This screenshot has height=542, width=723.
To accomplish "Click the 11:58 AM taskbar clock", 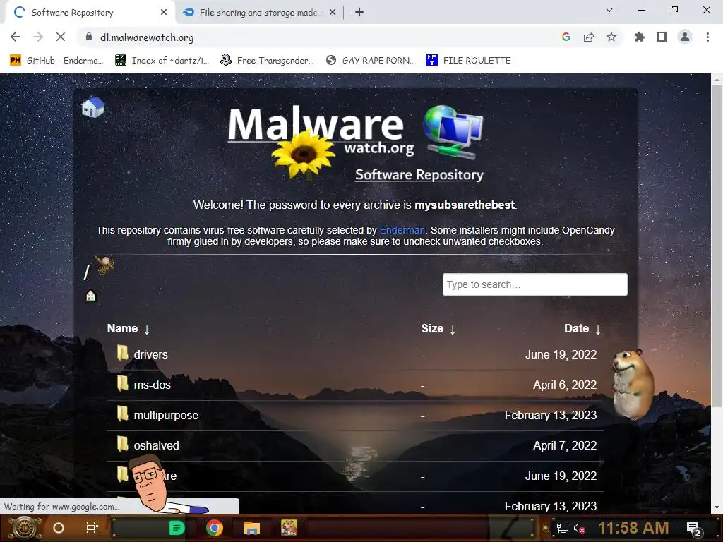I will (633, 528).
